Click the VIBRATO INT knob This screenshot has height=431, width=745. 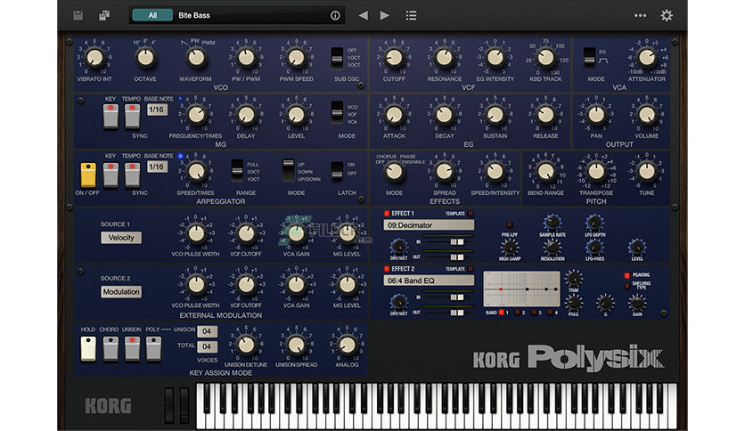94,58
